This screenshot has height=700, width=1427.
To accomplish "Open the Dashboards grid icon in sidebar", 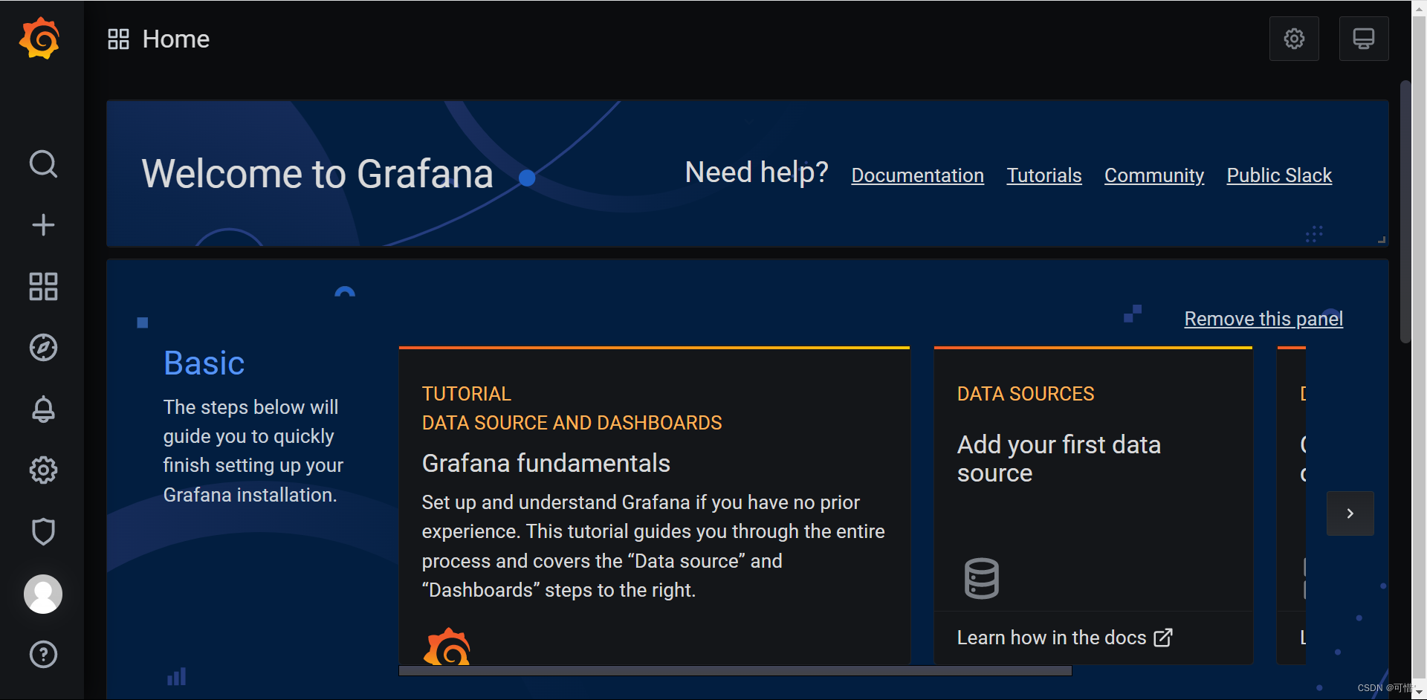I will (x=43, y=286).
